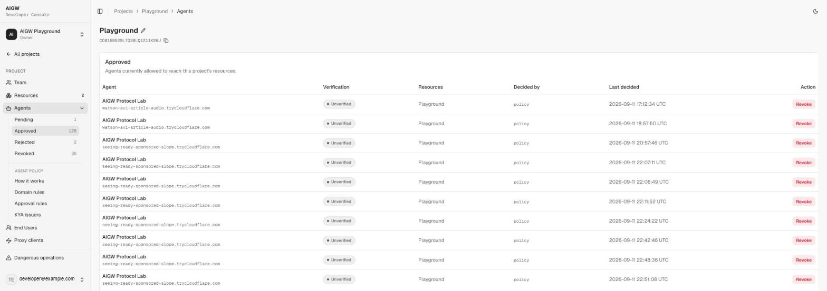This screenshot has height=291, width=827.
Task: Navigate to Projects in breadcrumb
Action: [123, 11]
